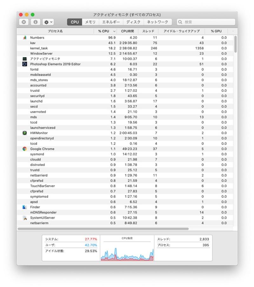Click the Photoshop Elements 2019 Editor icon
This screenshot has width=254, height=287.
(25, 64)
